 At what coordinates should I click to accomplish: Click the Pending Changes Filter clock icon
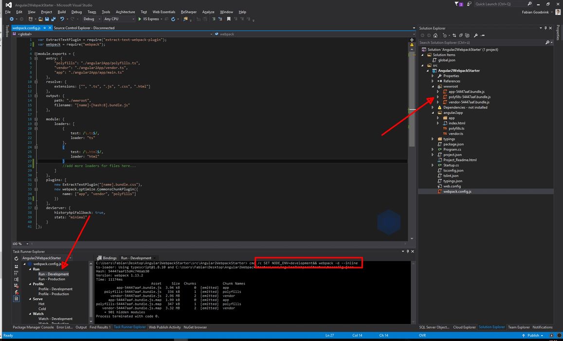coord(444,35)
